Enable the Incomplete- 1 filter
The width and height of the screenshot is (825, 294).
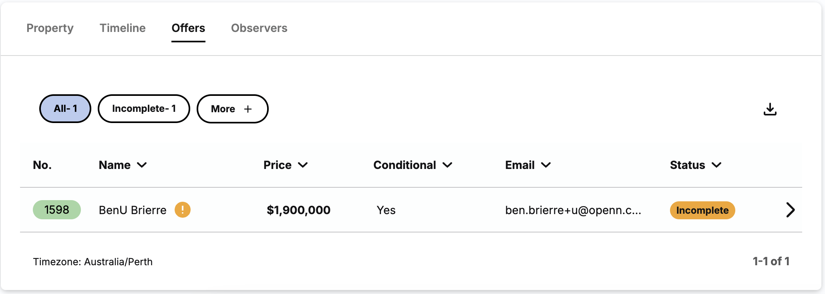point(144,108)
